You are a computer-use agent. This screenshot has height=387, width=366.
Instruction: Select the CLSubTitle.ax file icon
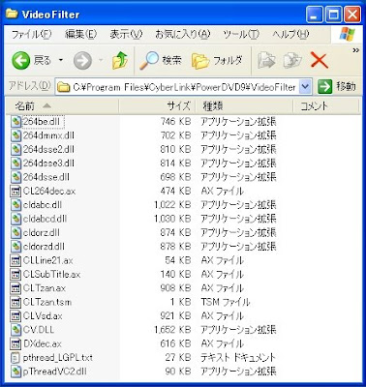pyautogui.click(x=15, y=274)
